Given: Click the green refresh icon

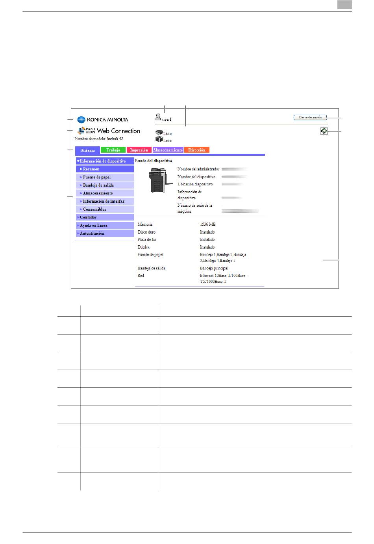Looking at the screenshot, I should point(324,131).
